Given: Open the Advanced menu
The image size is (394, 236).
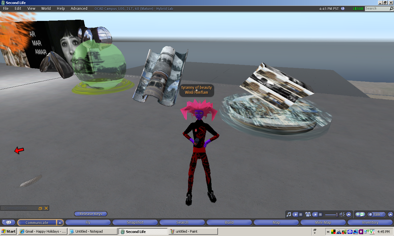Looking at the screenshot, I should 79,9.
